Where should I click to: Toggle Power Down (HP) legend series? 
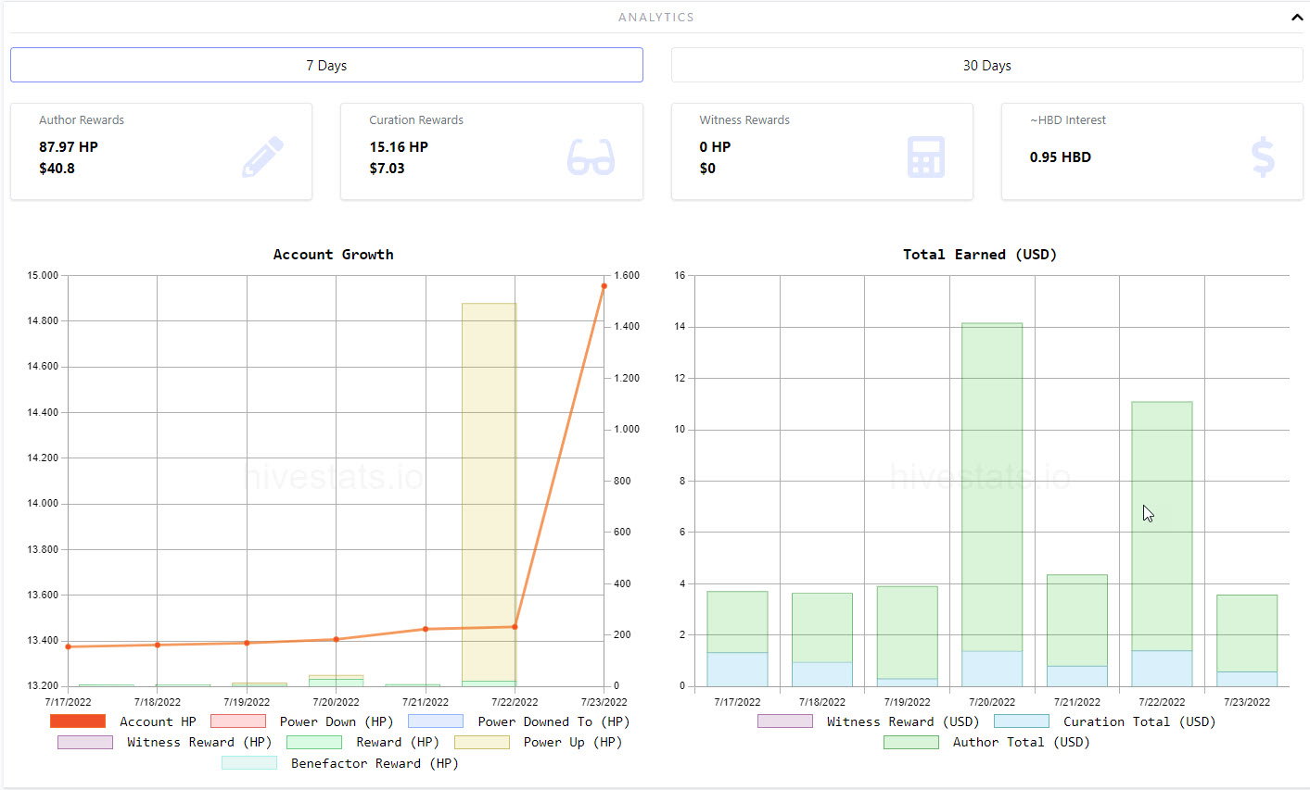(x=238, y=721)
